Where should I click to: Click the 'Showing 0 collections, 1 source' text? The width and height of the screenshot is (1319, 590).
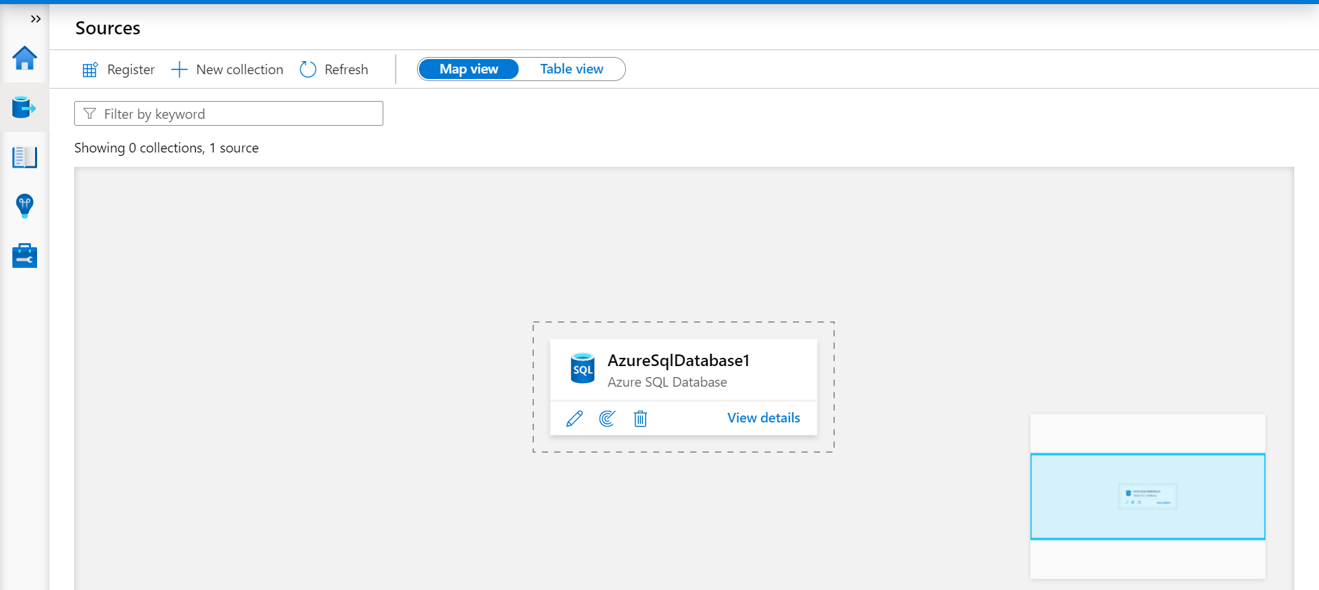pyautogui.click(x=166, y=148)
